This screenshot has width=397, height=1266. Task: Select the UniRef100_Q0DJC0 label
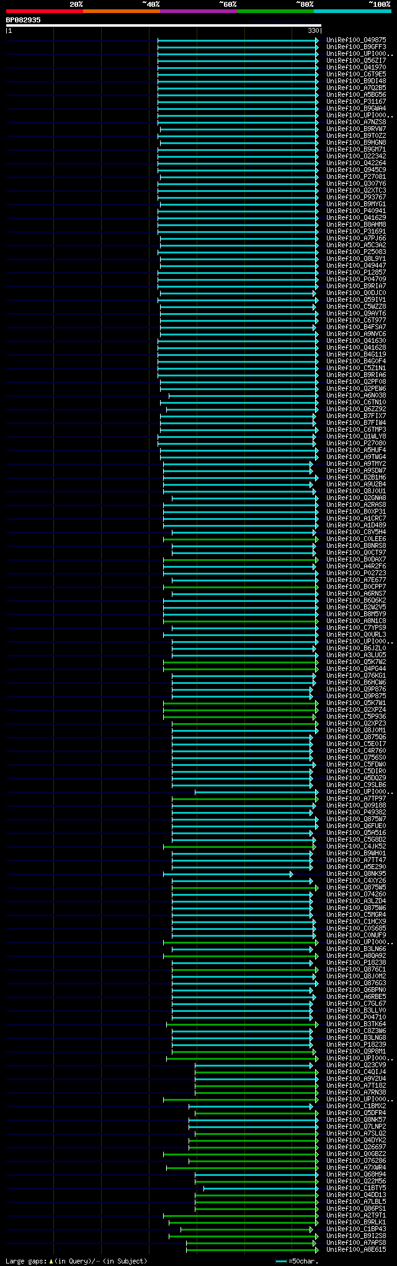(356, 293)
